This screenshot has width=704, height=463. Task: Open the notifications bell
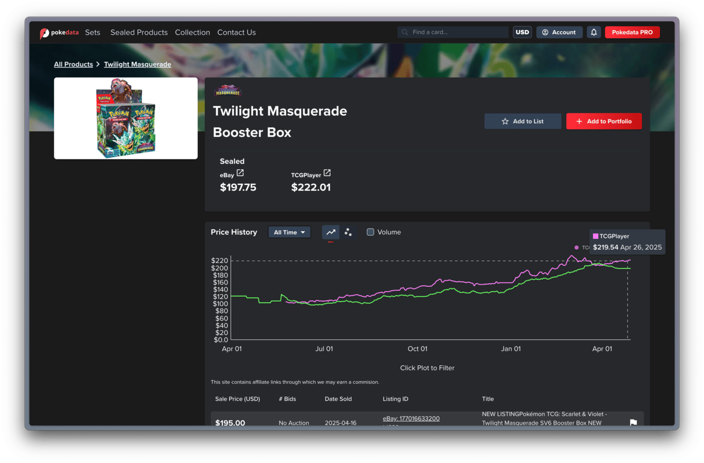pos(594,32)
